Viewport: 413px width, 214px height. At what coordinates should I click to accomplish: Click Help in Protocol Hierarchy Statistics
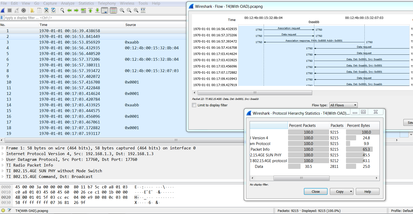point(368,192)
